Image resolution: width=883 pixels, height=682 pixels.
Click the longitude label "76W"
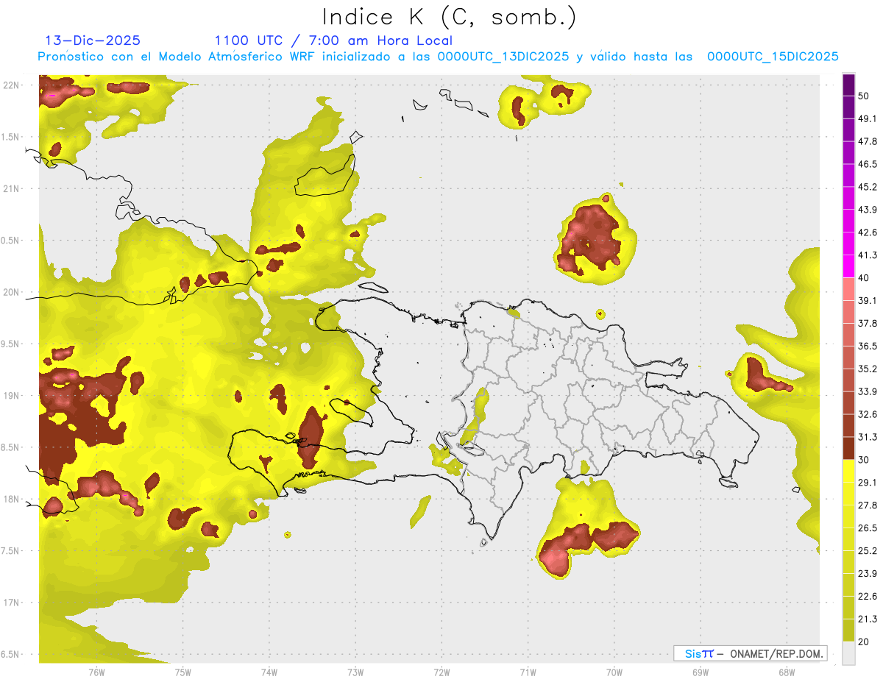coord(96,672)
